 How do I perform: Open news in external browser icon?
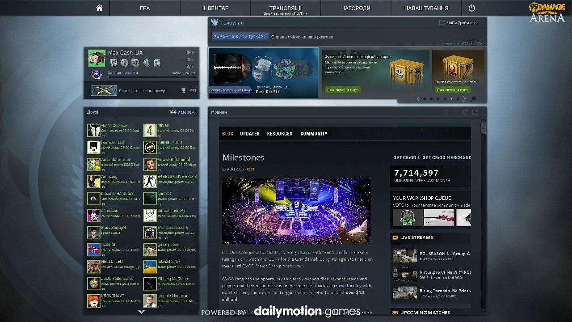point(475,112)
